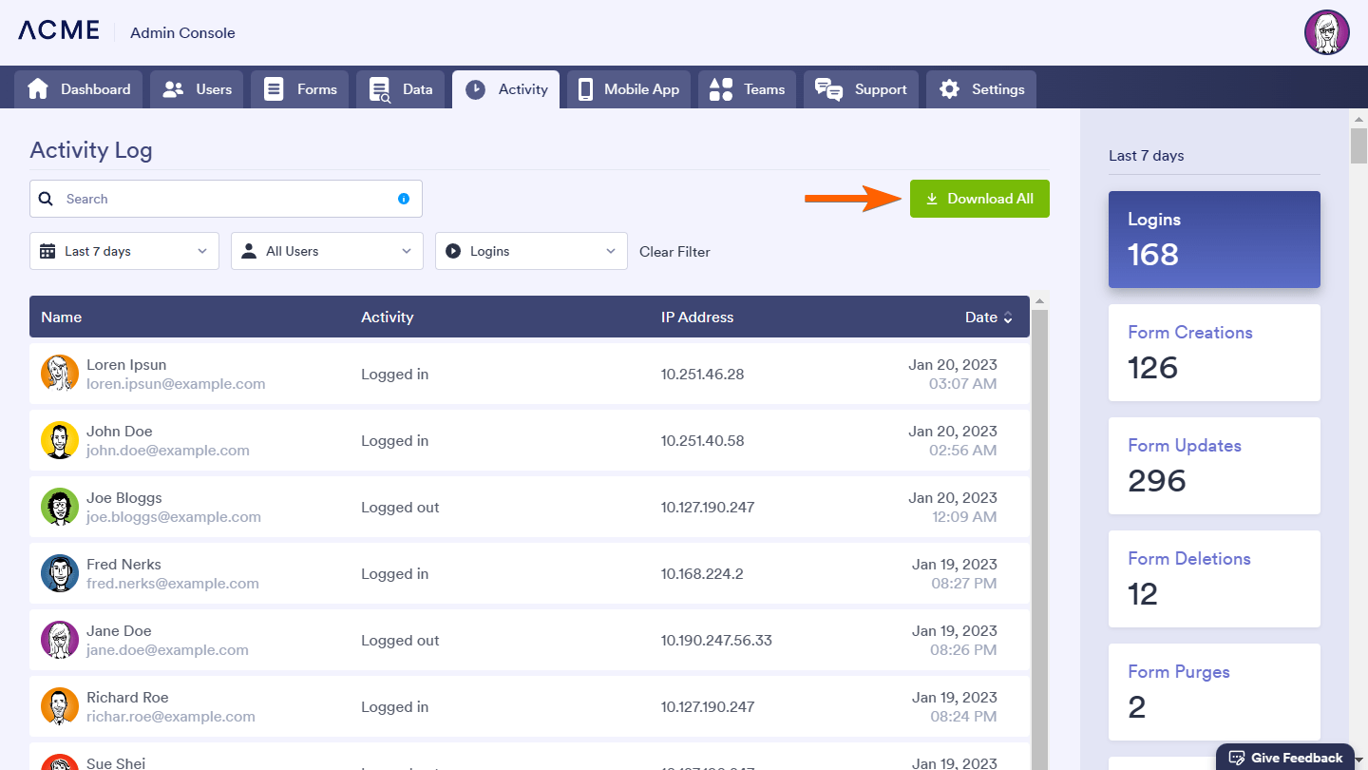Click Loren Ipsun's avatar
The image size is (1368, 770).
pyautogui.click(x=60, y=374)
